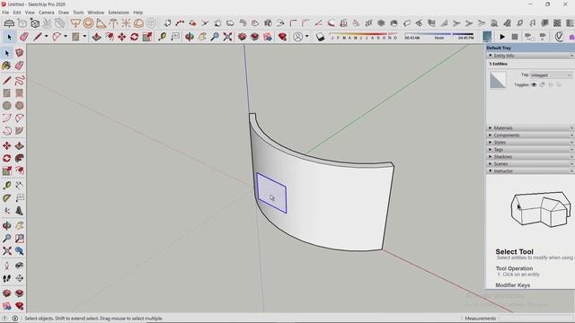
Task: Select the Position Camera tool
Action: (6, 266)
